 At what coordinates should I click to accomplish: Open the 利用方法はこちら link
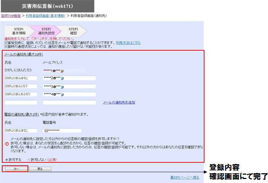coord(128,43)
